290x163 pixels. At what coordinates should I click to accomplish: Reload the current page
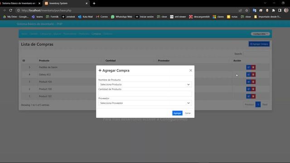tap(10, 10)
